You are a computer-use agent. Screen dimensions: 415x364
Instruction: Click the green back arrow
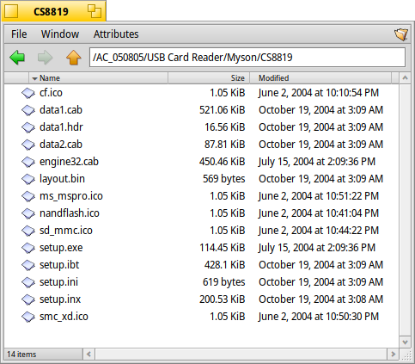[17, 58]
